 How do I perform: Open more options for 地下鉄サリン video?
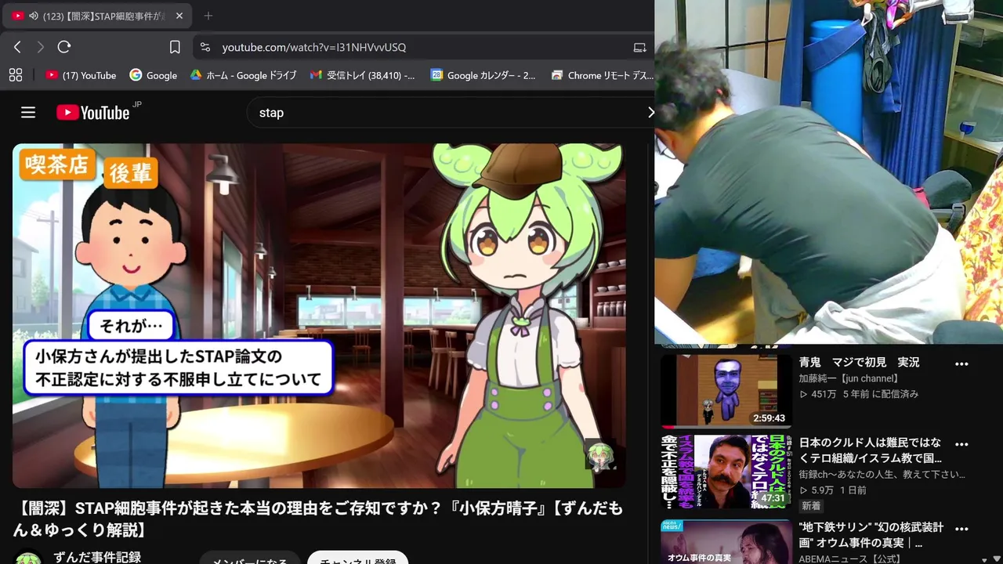(961, 529)
